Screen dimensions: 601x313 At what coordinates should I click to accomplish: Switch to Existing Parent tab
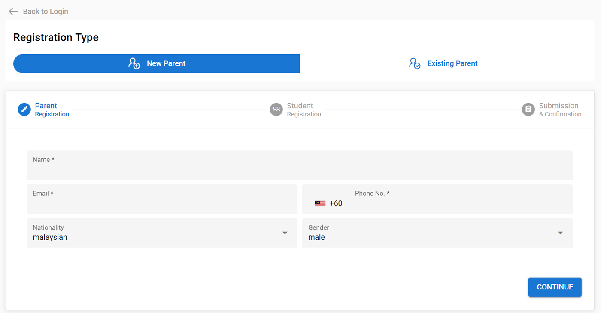pyautogui.click(x=443, y=63)
